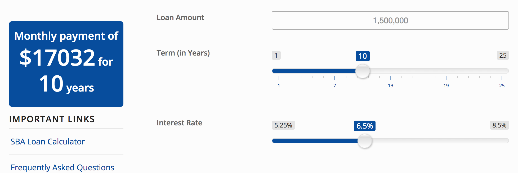The image size is (518, 173).
Task: Select tick label 7 on the term scale
Action: pos(335,85)
